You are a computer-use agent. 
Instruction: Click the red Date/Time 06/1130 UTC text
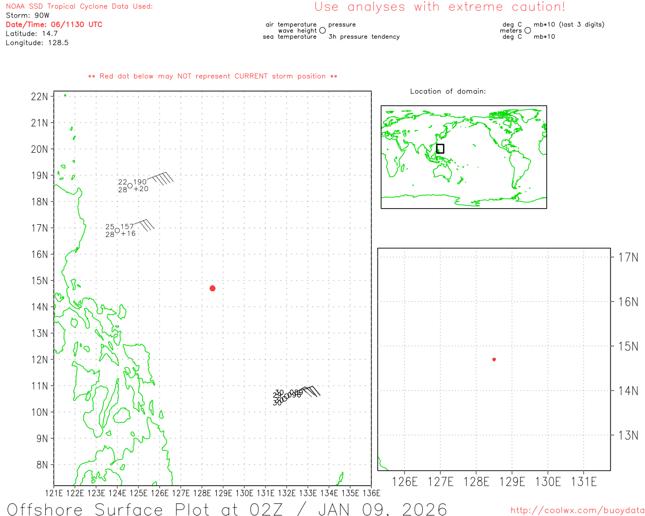[54, 25]
